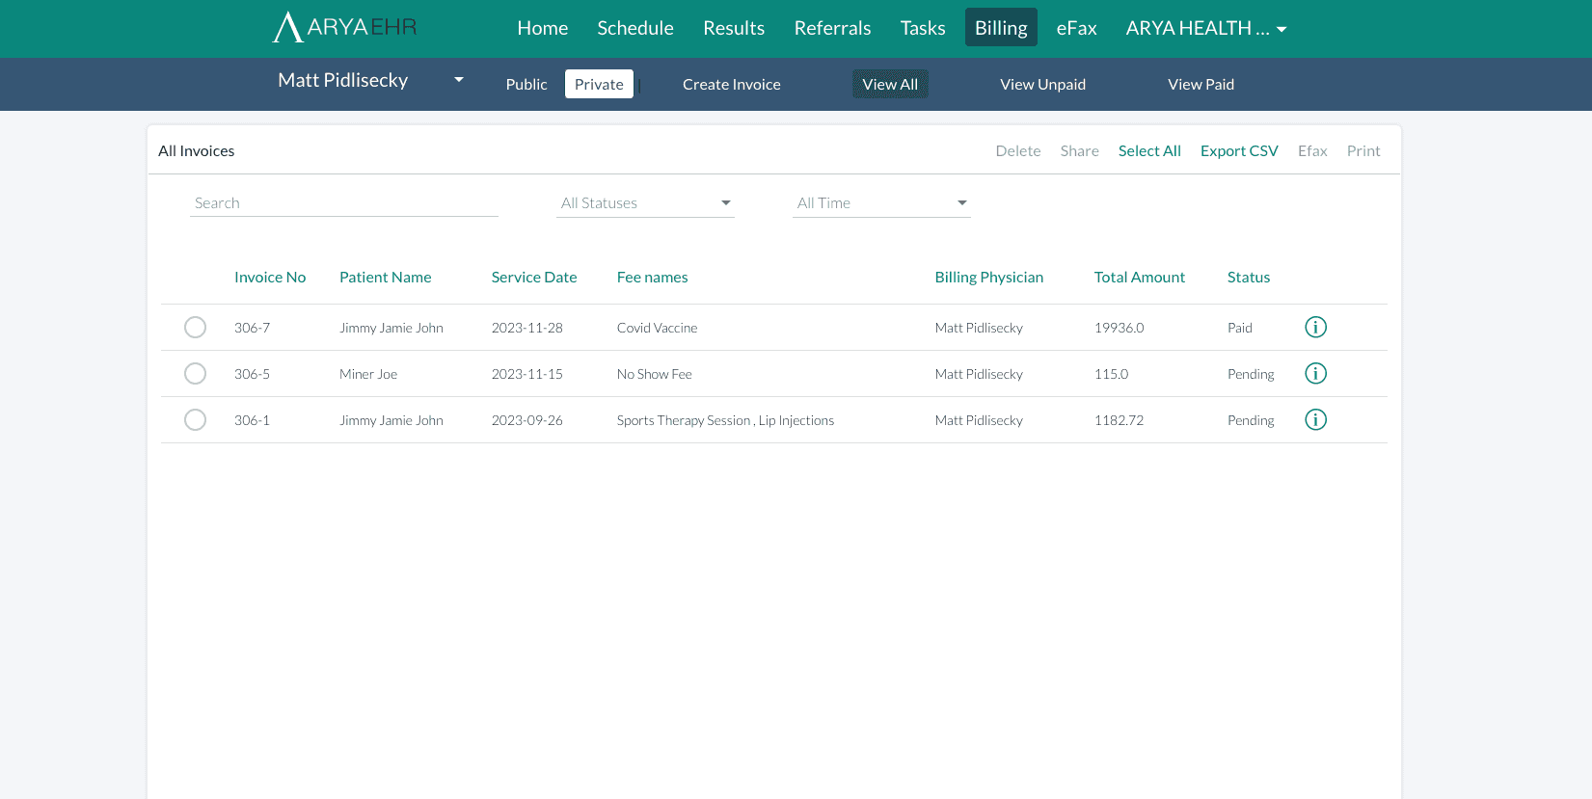Sort by Billing Physician column
The image size is (1592, 799).
coord(988,277)
